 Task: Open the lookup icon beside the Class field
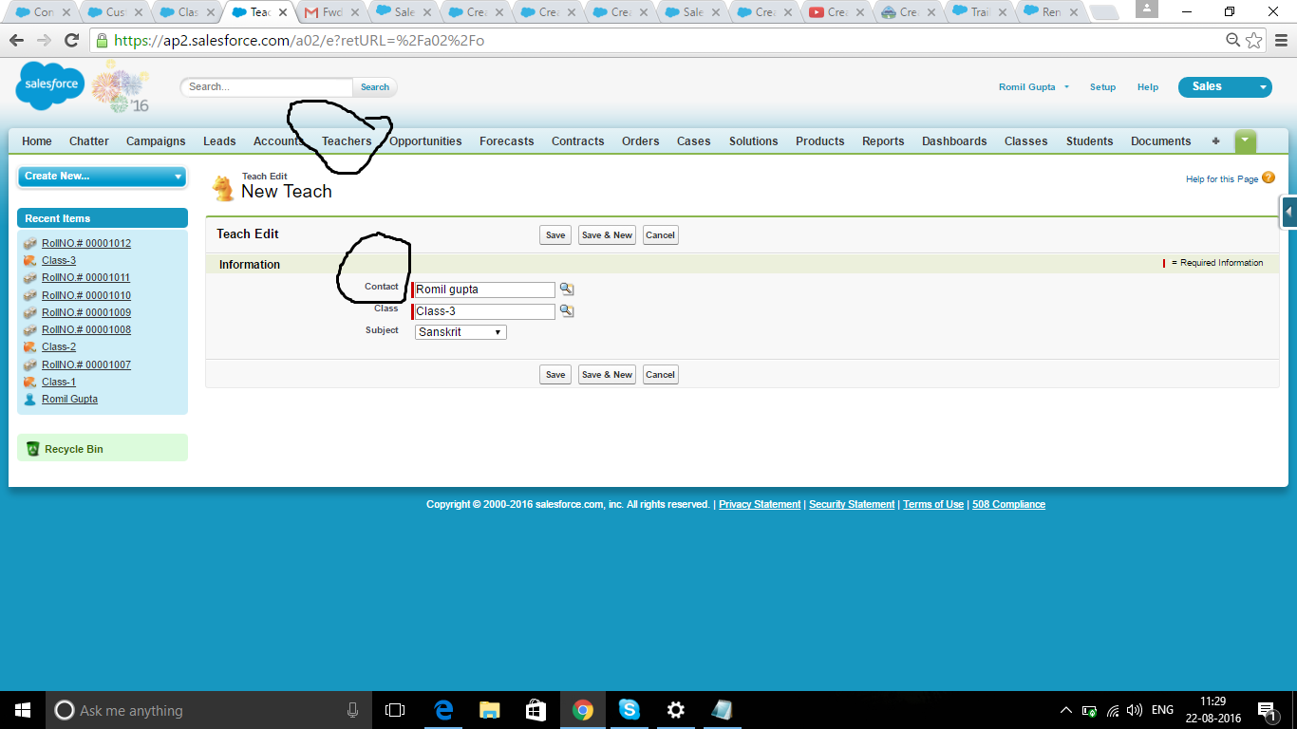[x=567, y=310]
